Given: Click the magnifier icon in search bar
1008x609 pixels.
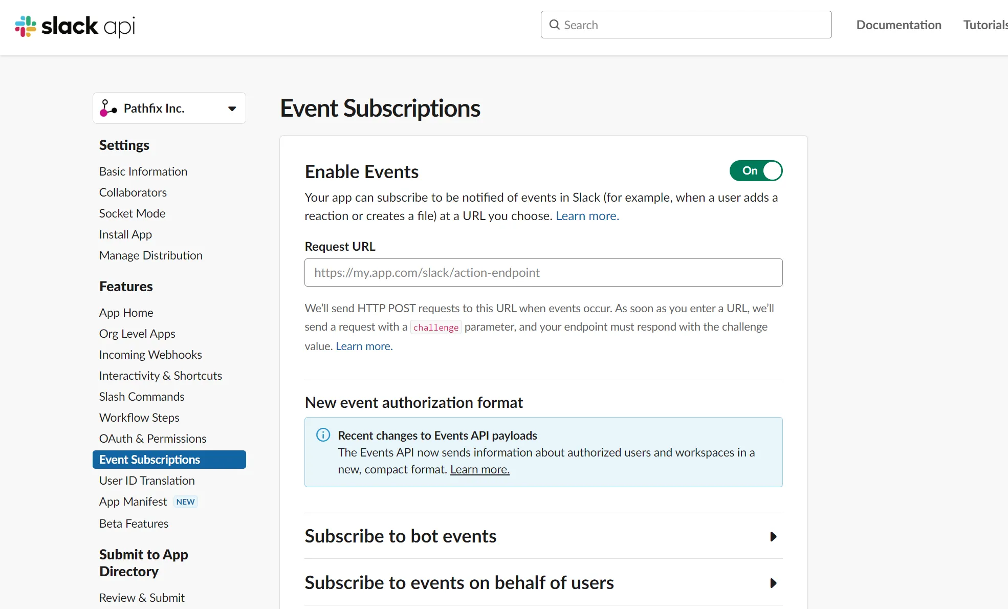Looking at the screenshot, I should pos(554,25).
